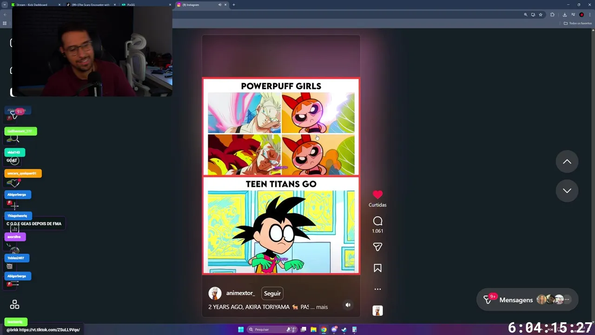This screenshot has height=335, width=595.
Task: Open the tab search dropdown
Action: 4,5
